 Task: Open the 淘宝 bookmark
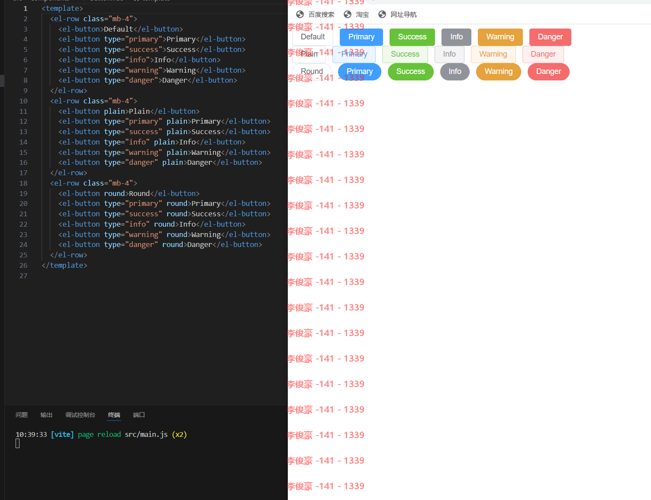click(x=357, y=14)
